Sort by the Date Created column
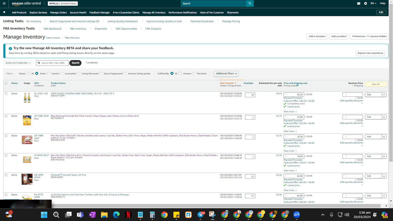393x221 pixels. (x=228, y=83)
